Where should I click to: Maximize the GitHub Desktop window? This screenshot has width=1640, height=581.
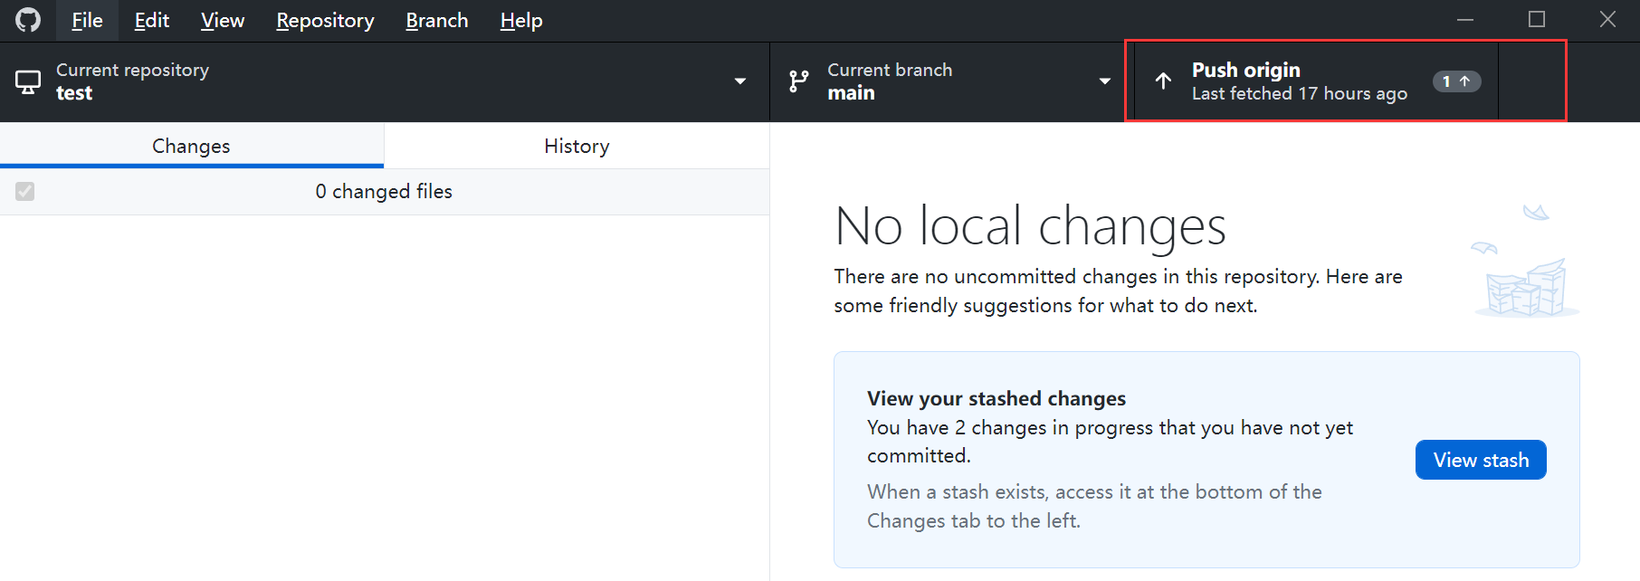pyautogui.click(x=1536, y=19)
